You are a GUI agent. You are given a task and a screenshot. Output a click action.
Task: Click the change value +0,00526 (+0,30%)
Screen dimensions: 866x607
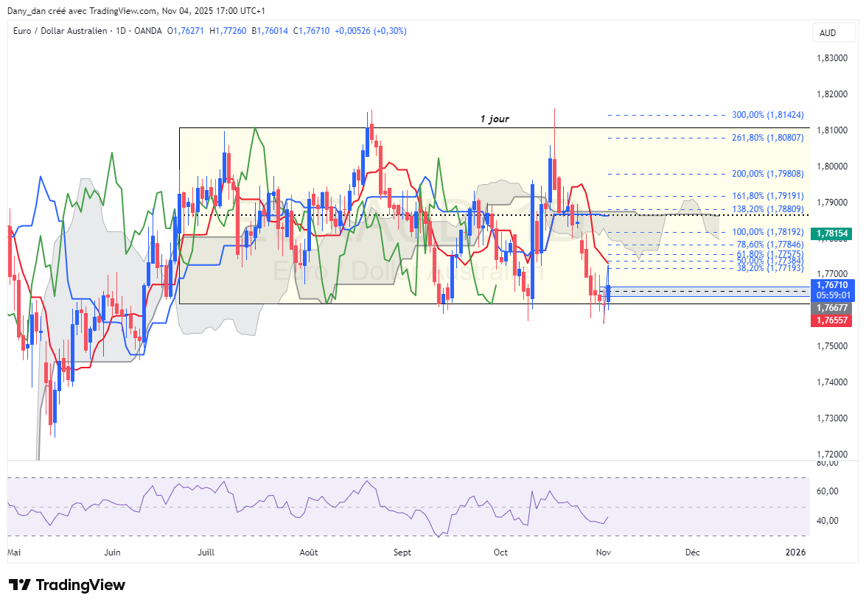[x=371, y=31]
